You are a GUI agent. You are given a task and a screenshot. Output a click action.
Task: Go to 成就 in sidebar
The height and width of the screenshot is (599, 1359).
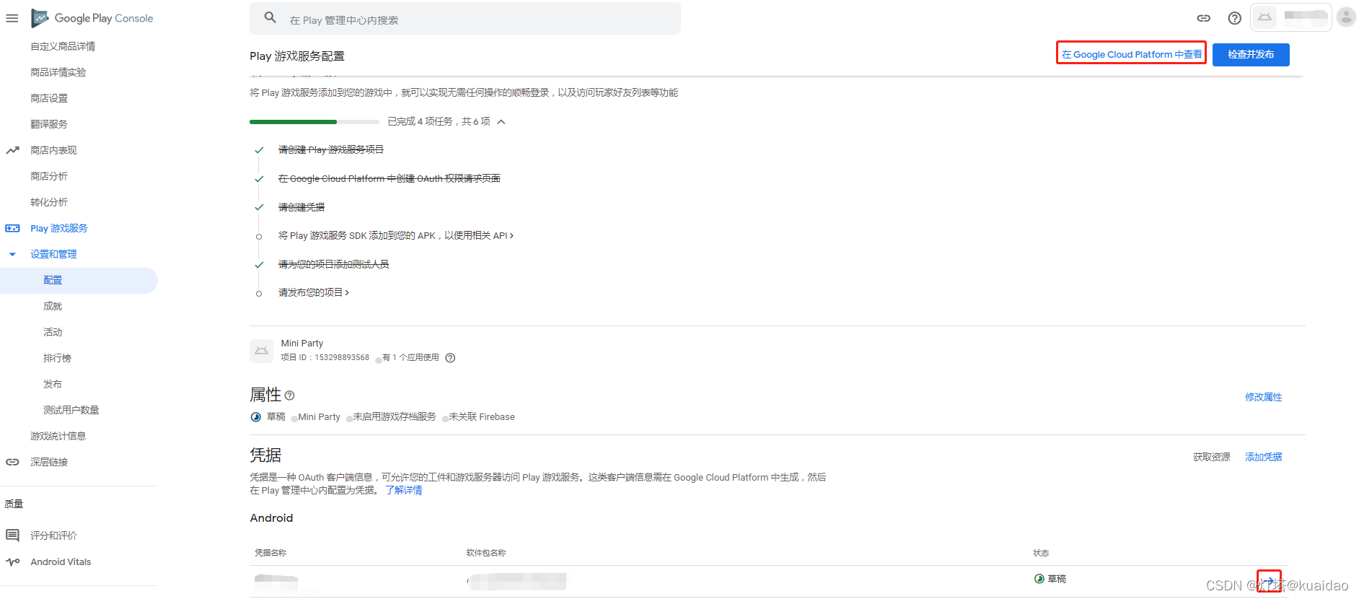53,306
